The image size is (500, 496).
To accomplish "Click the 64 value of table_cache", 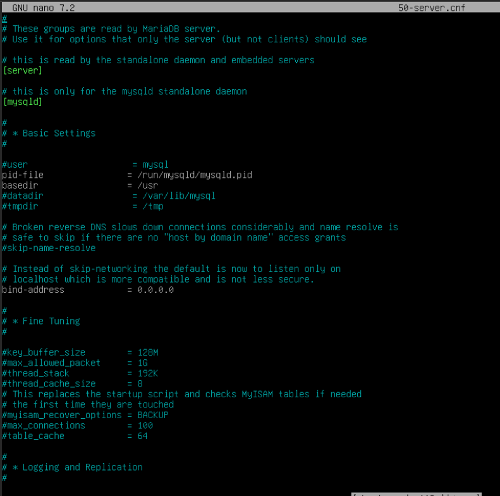I will click(142, 436).
